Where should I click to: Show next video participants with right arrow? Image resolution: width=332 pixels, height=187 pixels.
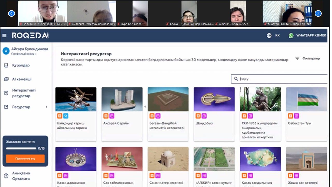[x=318, y=14]
